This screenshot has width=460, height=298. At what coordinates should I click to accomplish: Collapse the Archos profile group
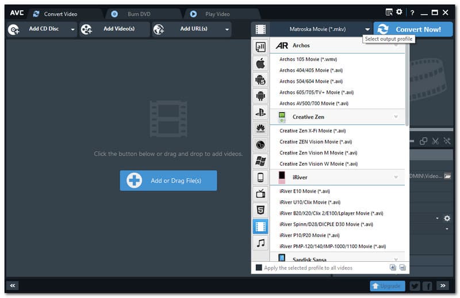[x=396, y=45]
